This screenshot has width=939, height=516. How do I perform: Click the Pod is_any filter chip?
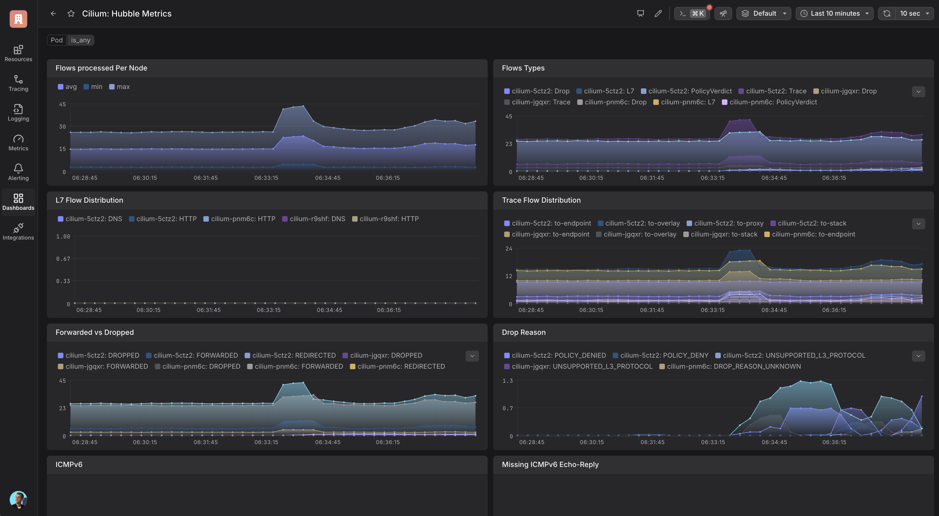coord(70,40)
